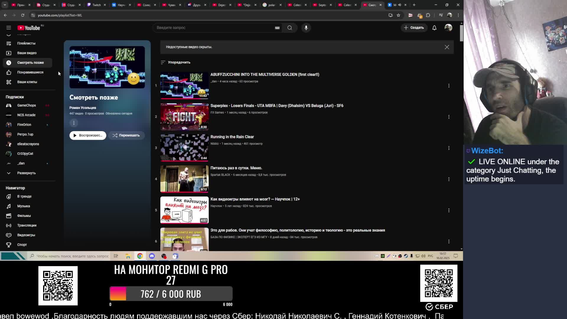This screenshot has width=567, height=319.
Task: Open the notifications bell
Action: click(434, 28)
